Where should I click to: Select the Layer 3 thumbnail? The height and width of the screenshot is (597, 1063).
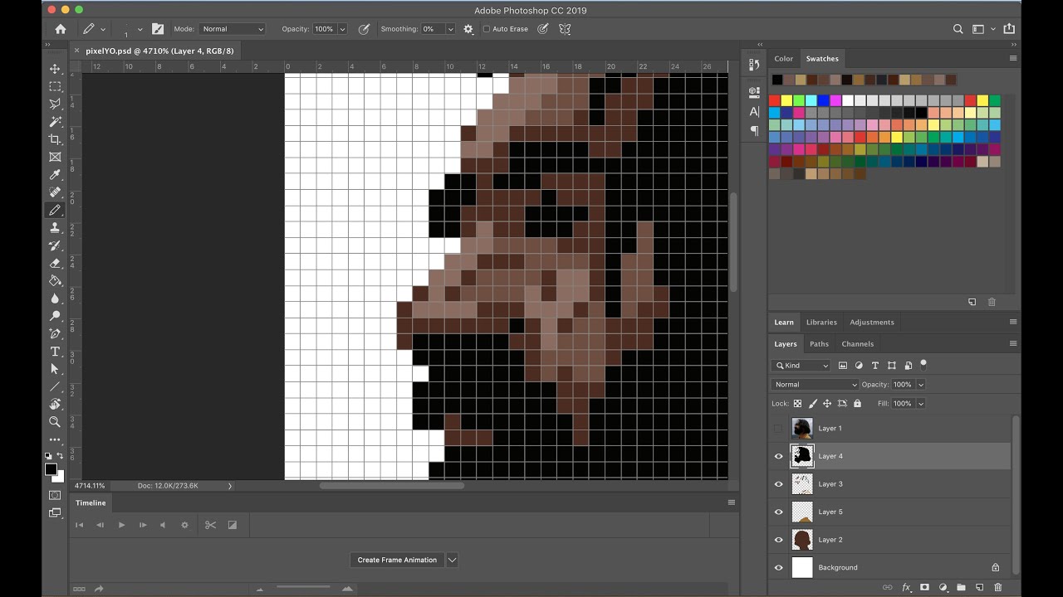click(x=801, y=484)
